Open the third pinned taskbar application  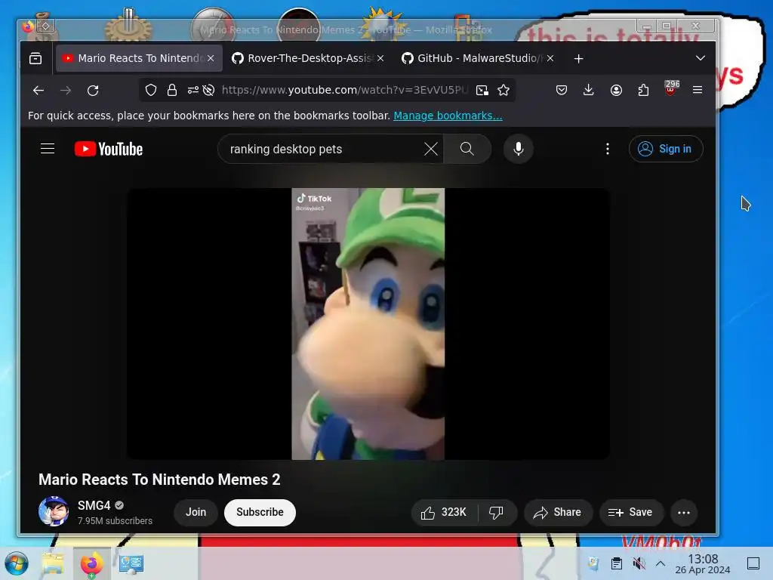[131, 563]
